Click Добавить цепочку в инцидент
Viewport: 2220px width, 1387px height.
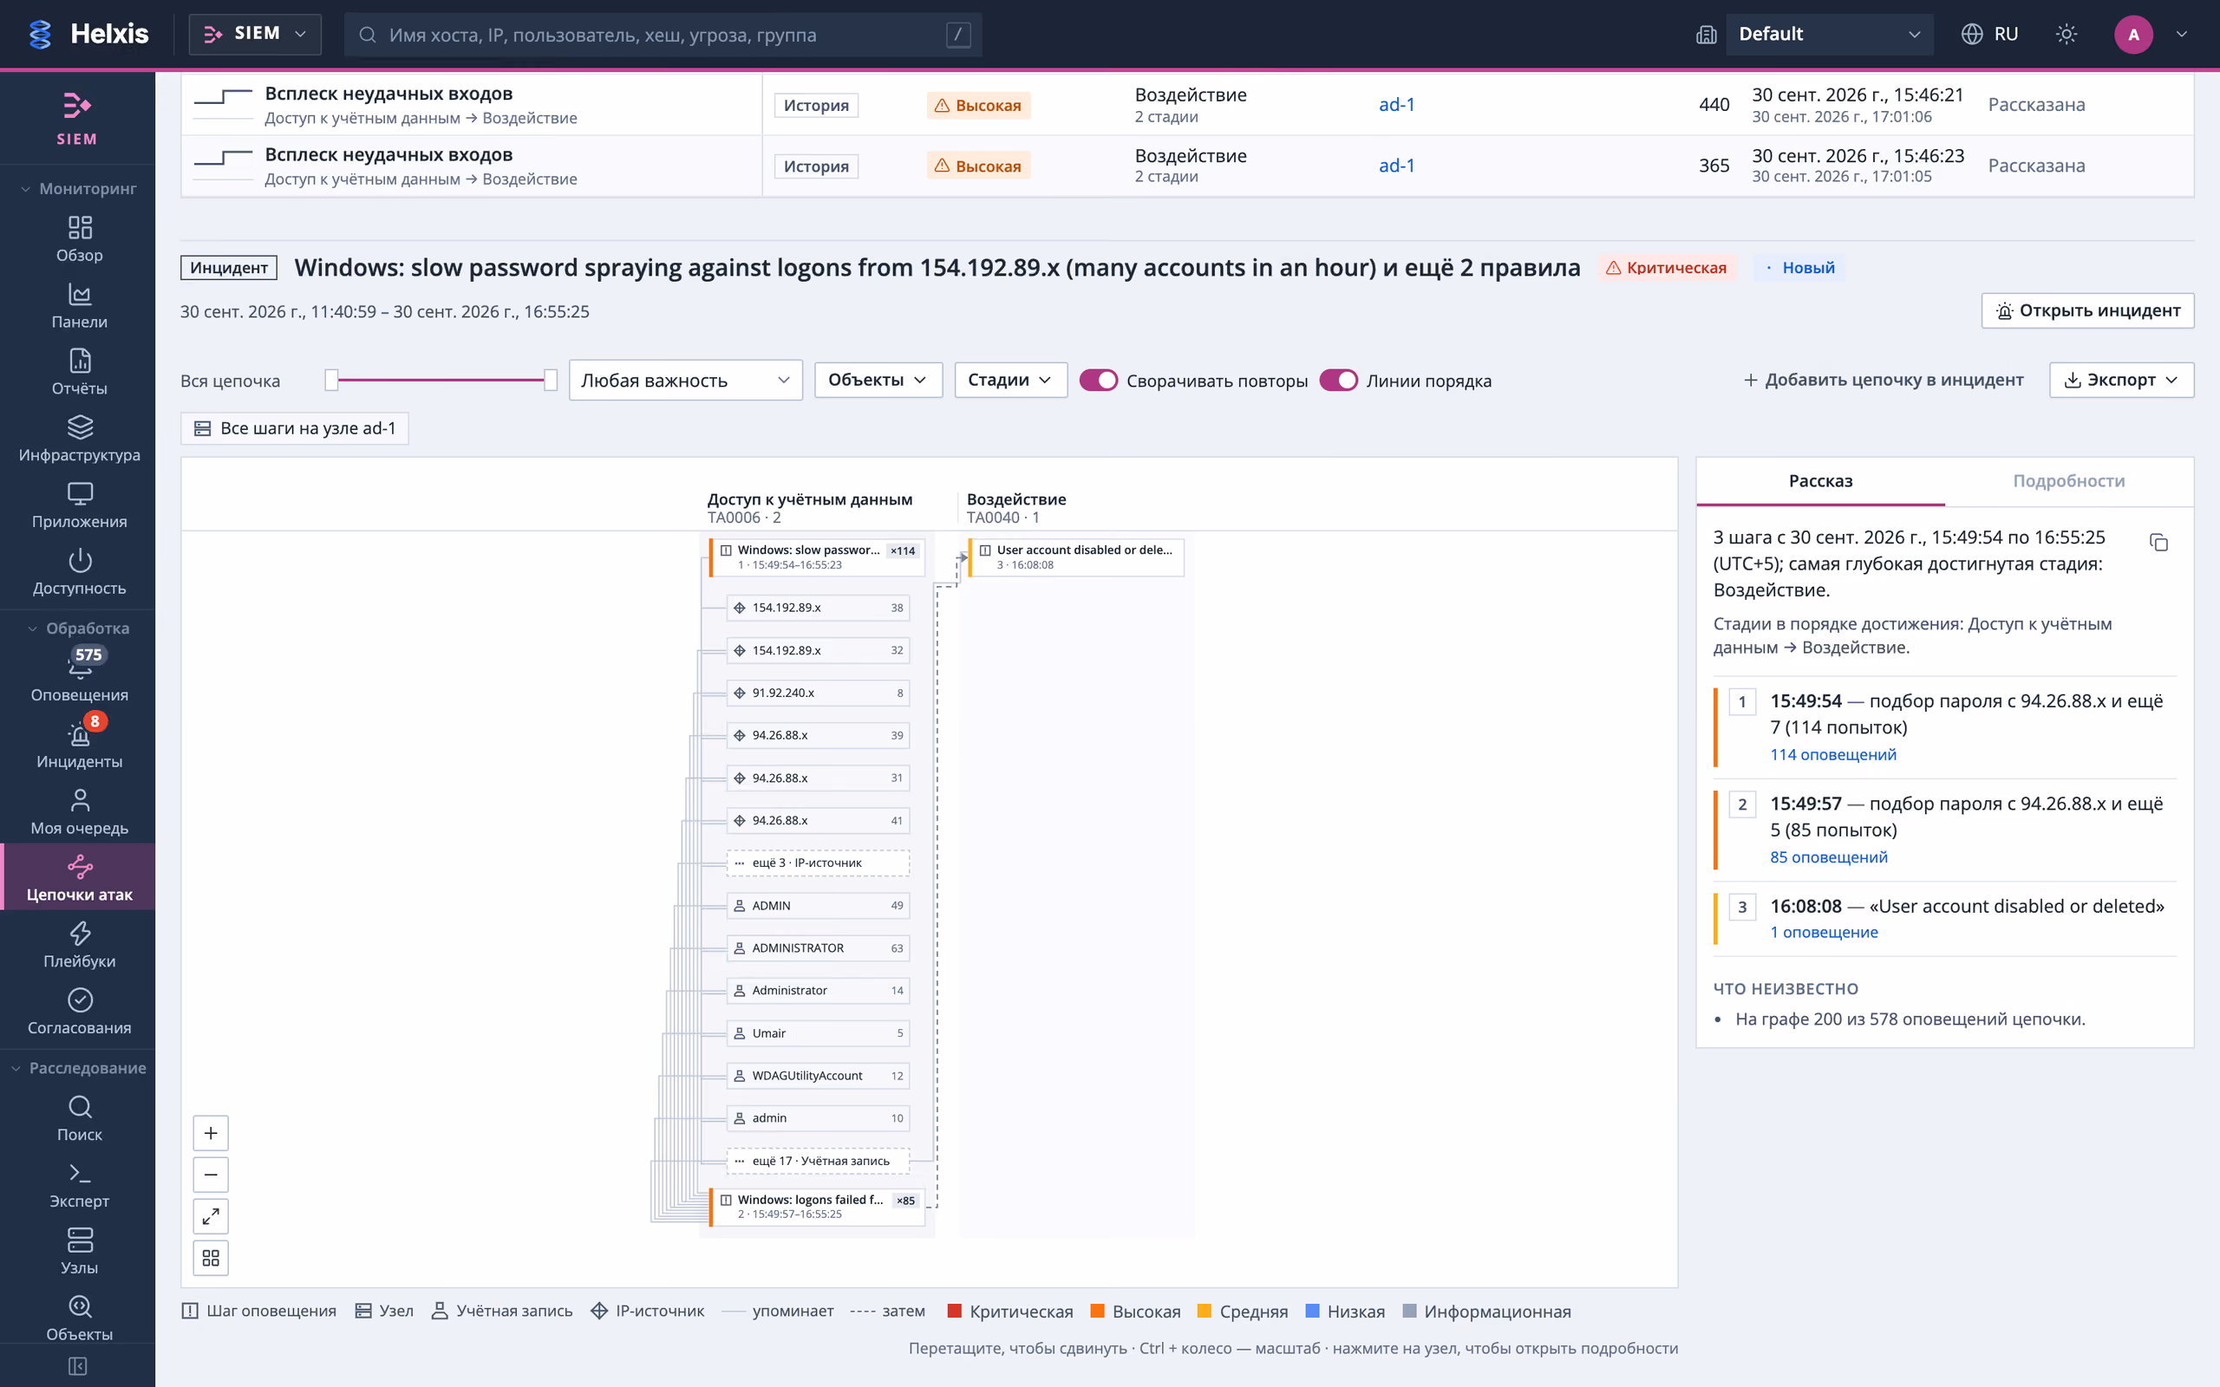click(1884, 380)
